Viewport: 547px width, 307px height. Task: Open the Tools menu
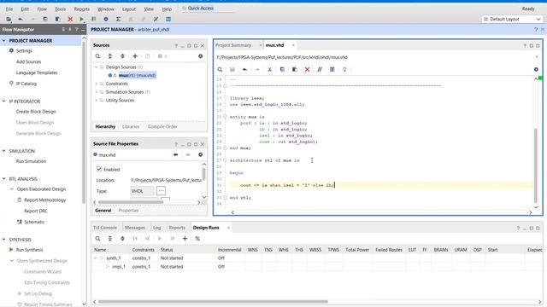(x=60, y=9)
